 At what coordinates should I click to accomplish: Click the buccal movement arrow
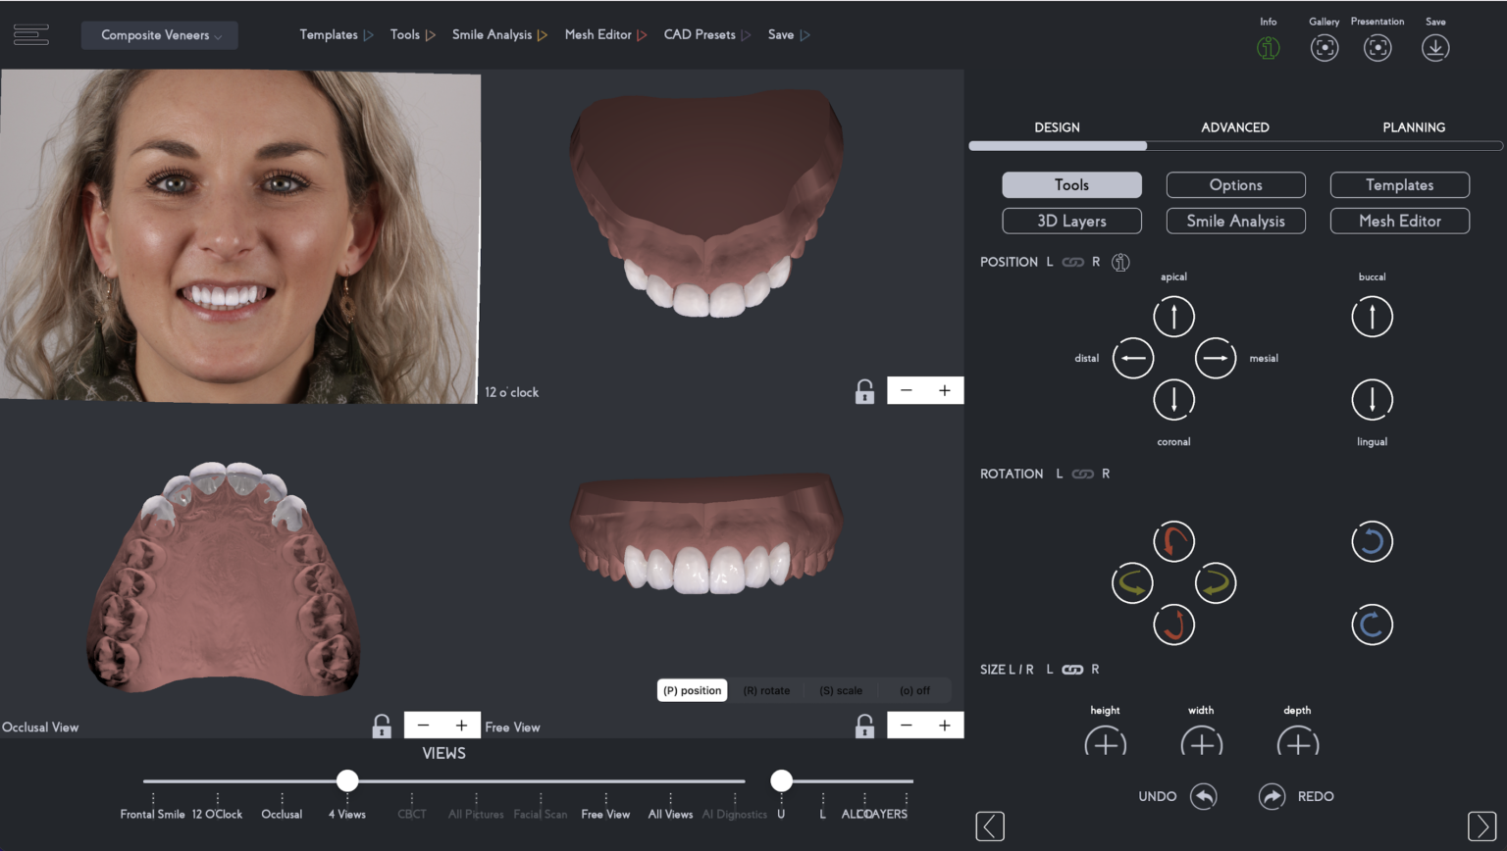[x=1371, y=316]
